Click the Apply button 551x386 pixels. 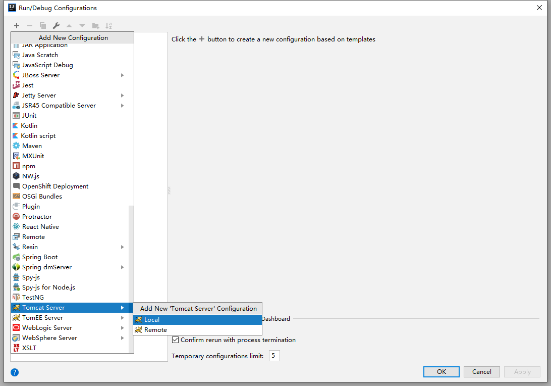point(522,371)
